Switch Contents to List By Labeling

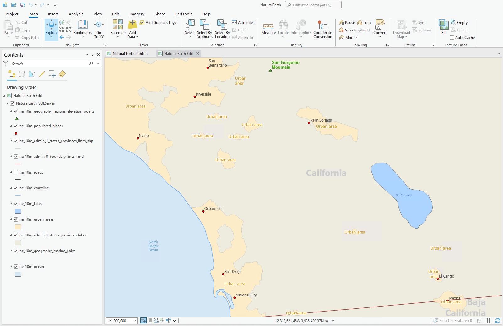coord(62,74)
